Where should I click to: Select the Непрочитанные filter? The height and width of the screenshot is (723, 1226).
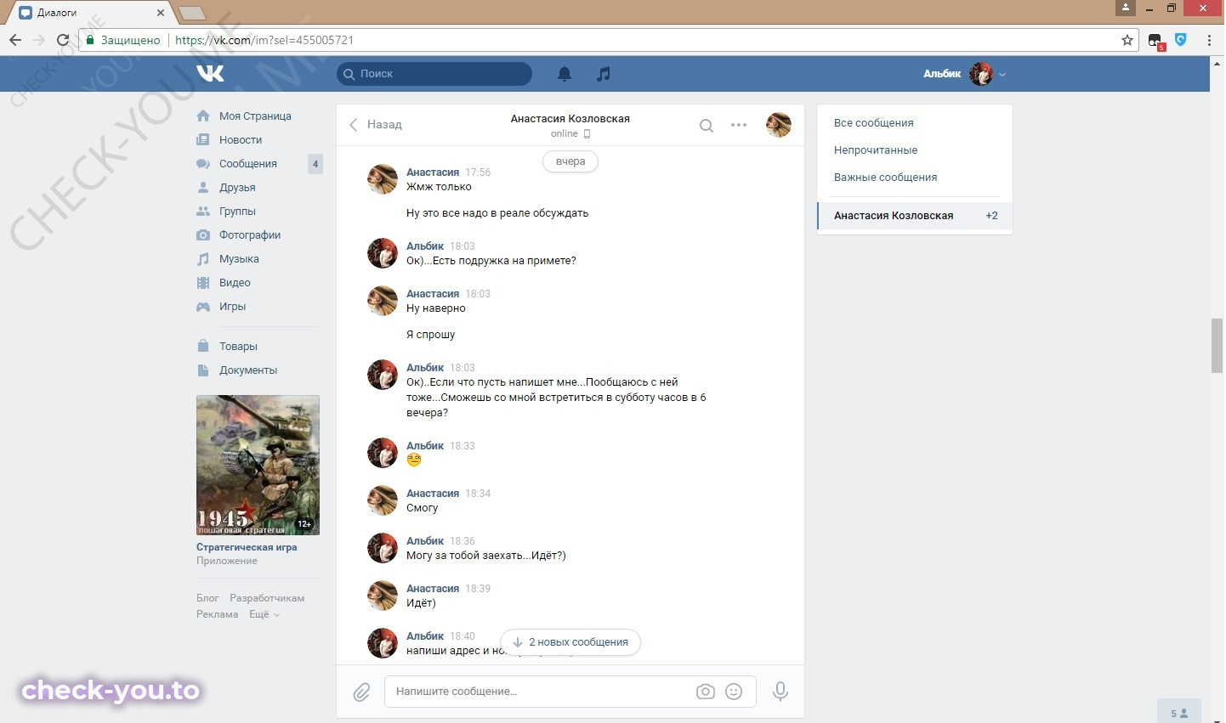[x=876, y=150]
